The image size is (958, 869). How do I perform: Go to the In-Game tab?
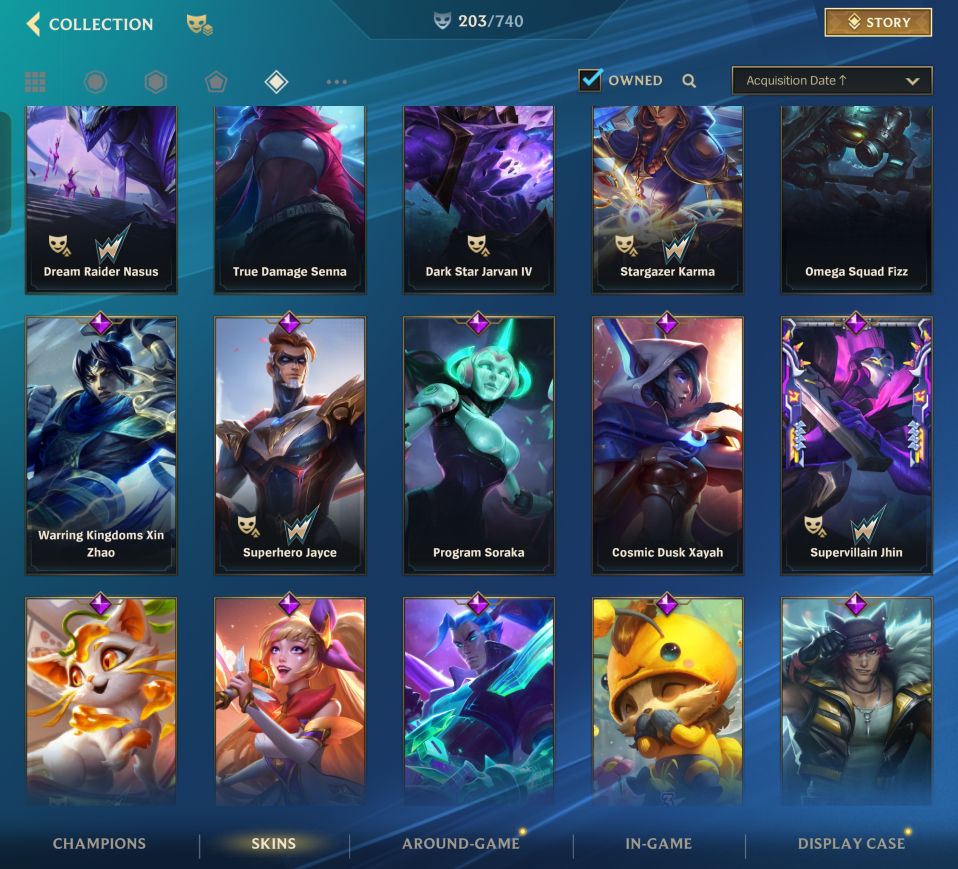[659, 843]
